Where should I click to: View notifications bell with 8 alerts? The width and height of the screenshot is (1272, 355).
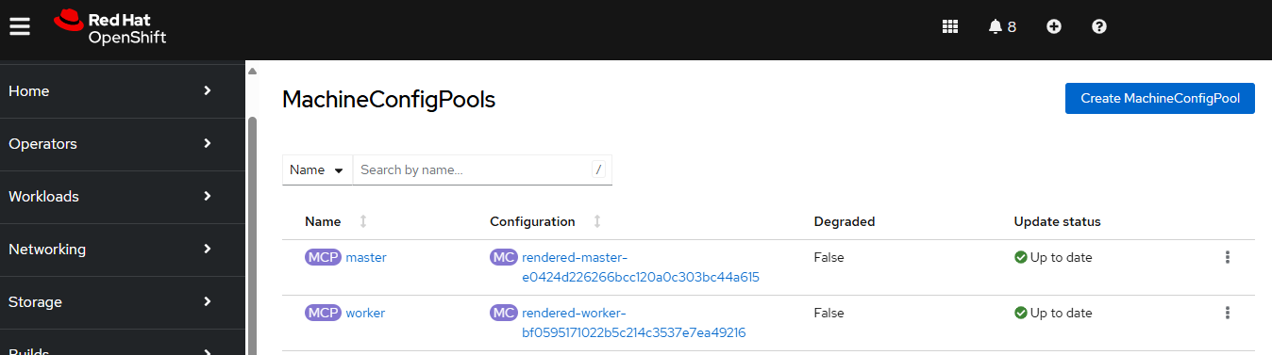(1002, 26)
